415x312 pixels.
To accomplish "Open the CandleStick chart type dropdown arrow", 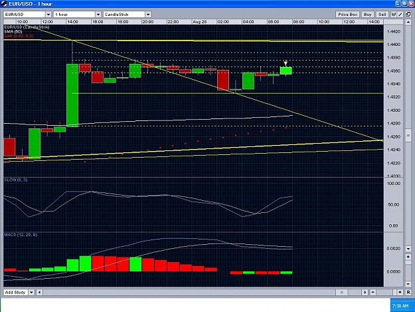I will (148, 15).
